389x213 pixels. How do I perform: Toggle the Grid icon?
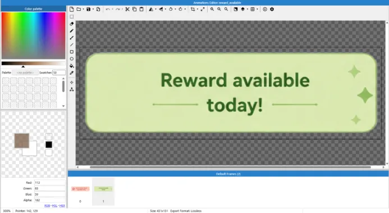click(x=253, y=9)
